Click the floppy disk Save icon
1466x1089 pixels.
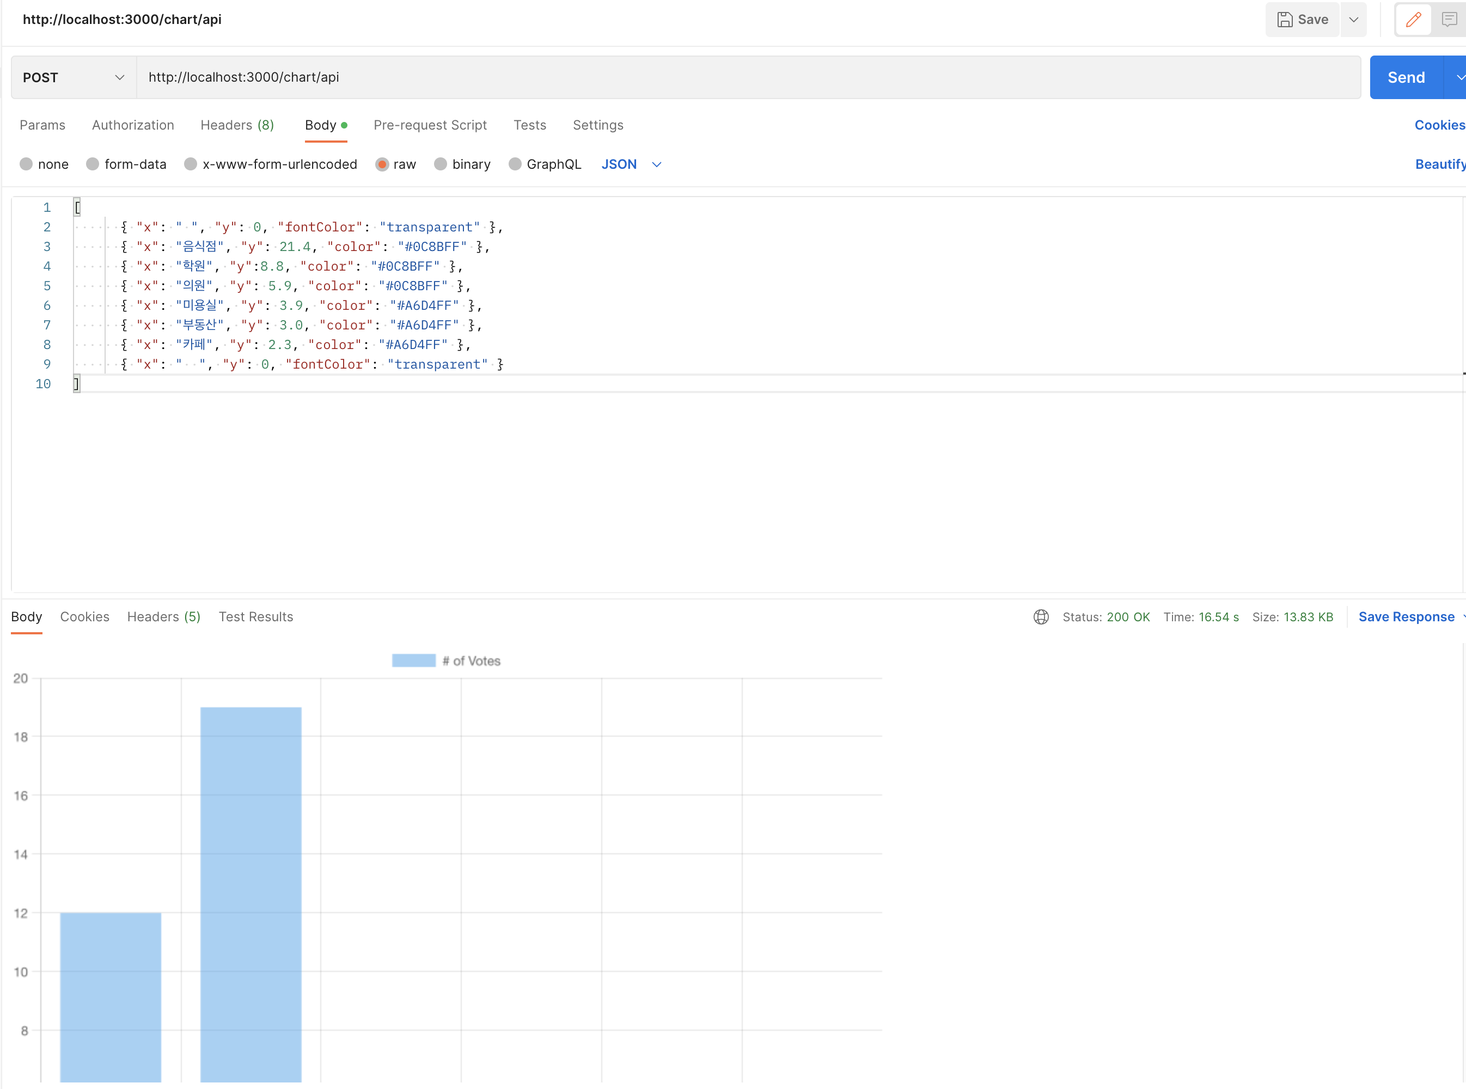tap(1285, 20)
